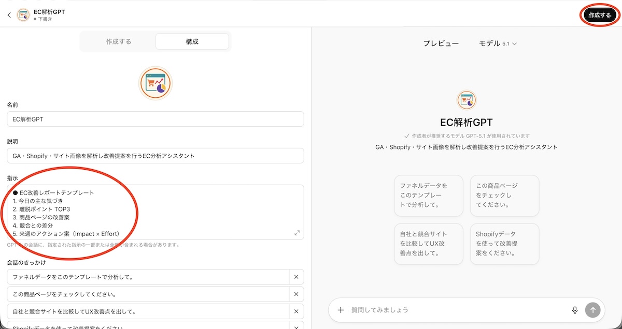Viewport: 622px width, 329px height.
Task: Remove the 自社と競合サイト conversation starter with its ×
Action: [296, 311]
